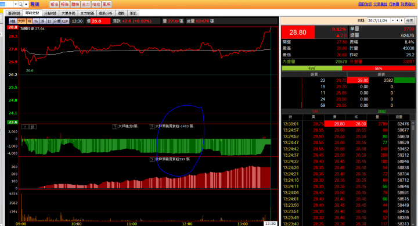This screenshot has height=226, width=418.
Task: Click help icon beside 大戶進出
Action: coord(115,127)
